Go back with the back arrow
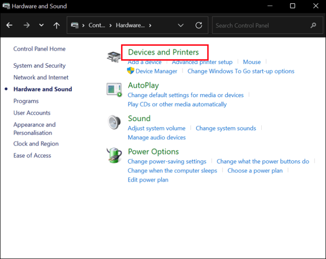 tap(9, 25)
